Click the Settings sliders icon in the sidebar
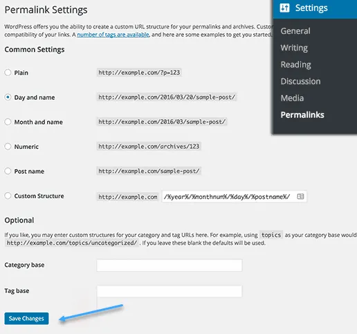Viewport: 357px width, 334px height. [x=284, y=8]
